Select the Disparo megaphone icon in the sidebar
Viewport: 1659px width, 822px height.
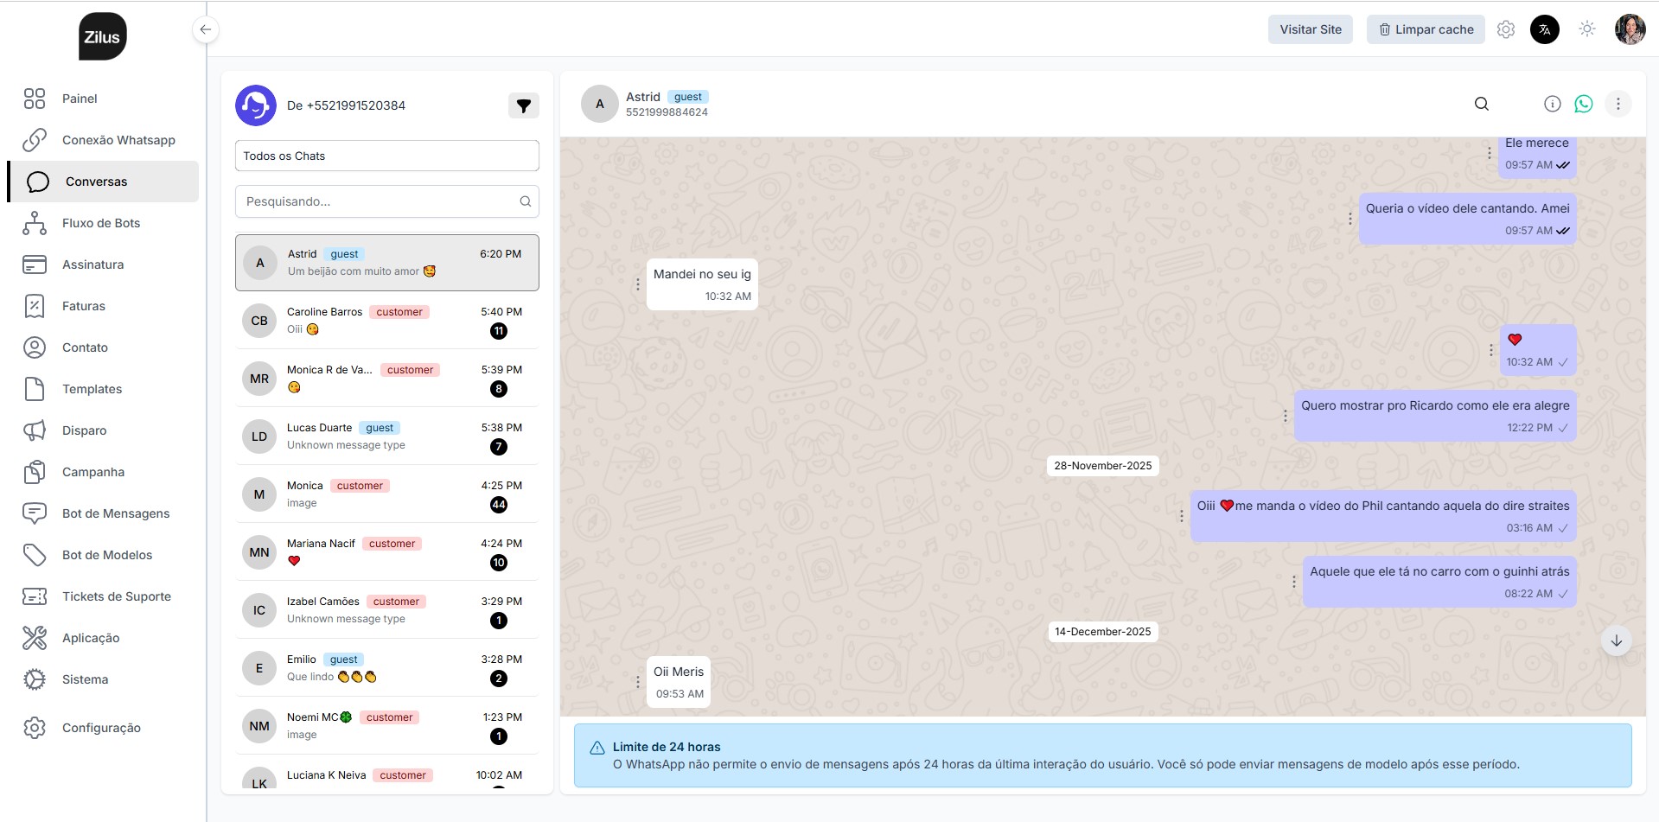coord(35,430)
